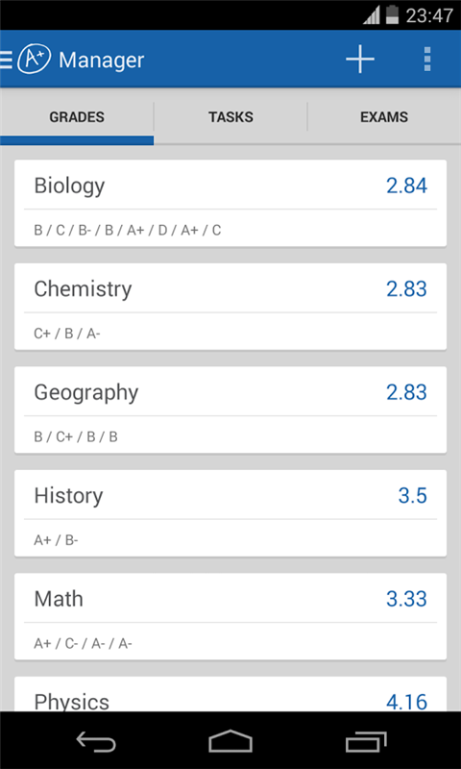The image size is (461, 769).
Task: Open the Chemistry subject card
Action: pyautogui.click(x=230, y=307)
